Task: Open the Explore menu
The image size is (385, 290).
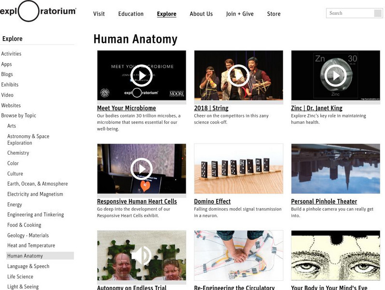Action: pyautogui.click(x=166, y=14)
